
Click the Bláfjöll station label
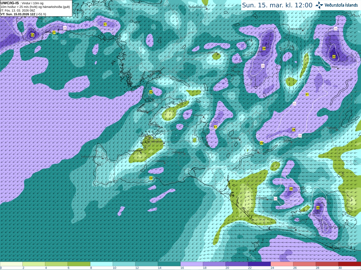coord(160,161)
